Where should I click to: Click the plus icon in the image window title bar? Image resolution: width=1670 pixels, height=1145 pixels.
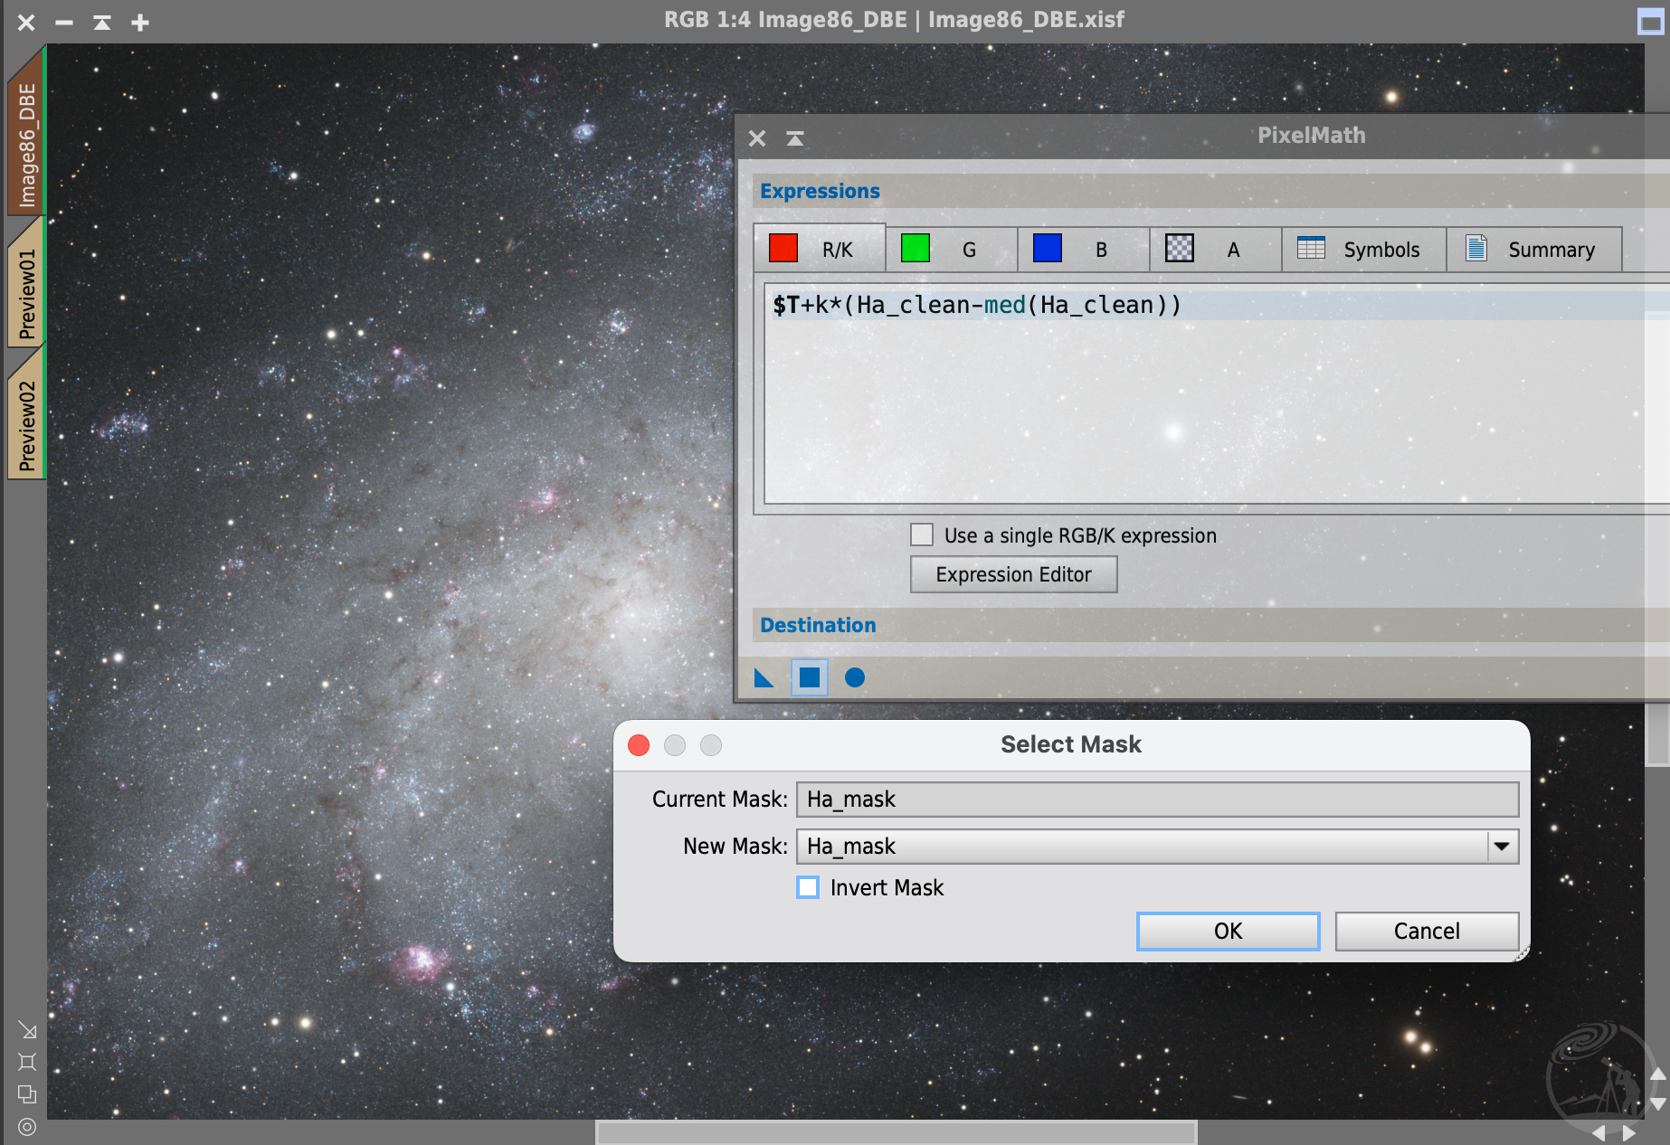click(140, 23)
